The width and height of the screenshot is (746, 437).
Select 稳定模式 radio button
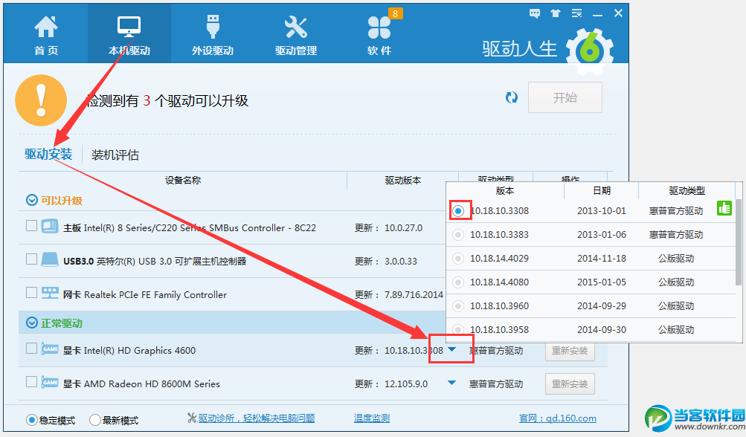[32, 420]
